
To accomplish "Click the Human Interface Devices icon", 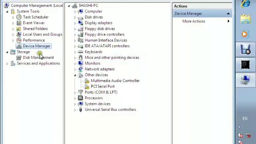I will (x=80, y=40).
